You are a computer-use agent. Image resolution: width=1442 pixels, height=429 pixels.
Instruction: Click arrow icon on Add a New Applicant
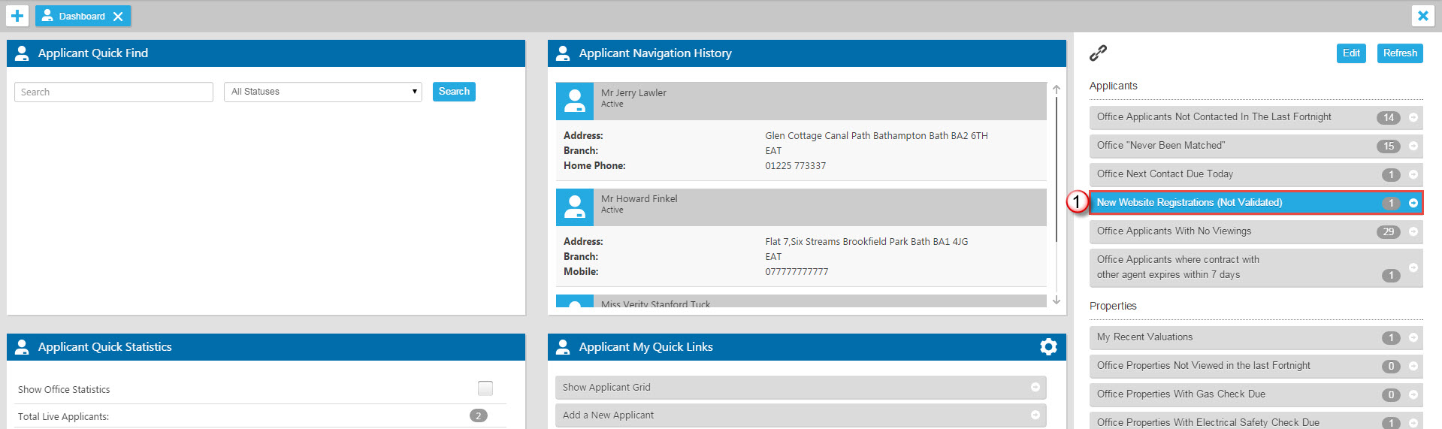(1035, 415)
